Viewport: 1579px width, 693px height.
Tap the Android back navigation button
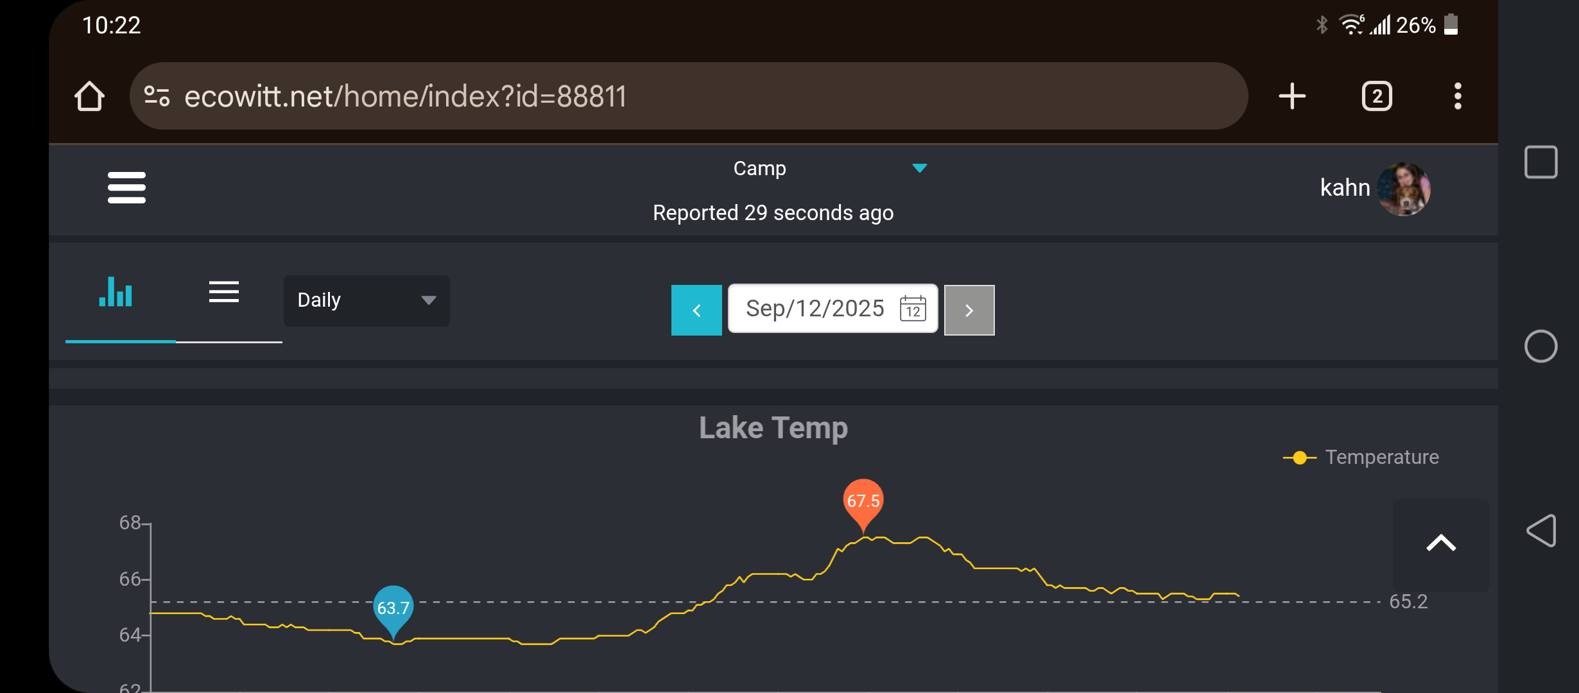(1541, 531)
